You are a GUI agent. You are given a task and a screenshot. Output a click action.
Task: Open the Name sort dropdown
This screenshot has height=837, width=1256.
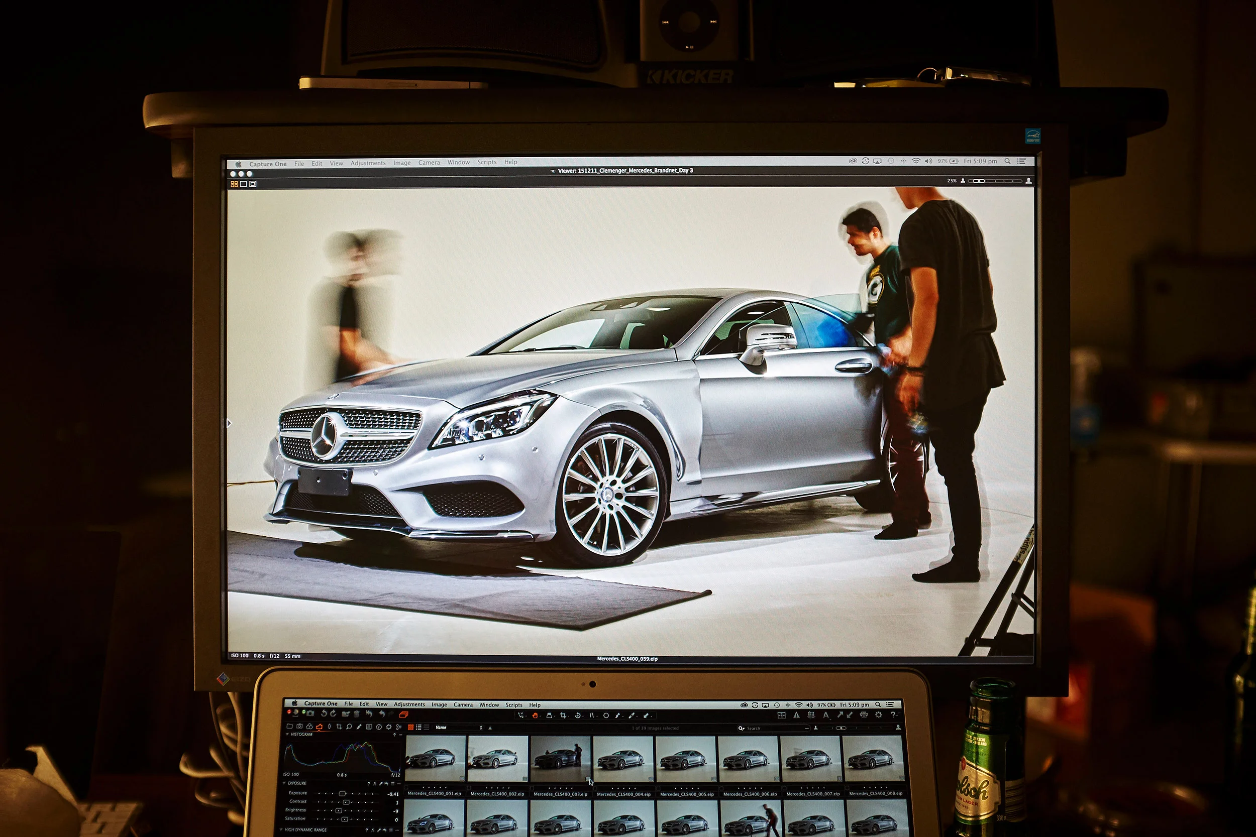[459, 728]
